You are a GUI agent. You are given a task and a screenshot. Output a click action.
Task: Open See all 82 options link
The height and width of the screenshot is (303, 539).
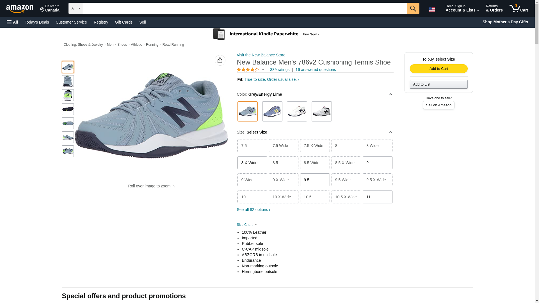253,210
